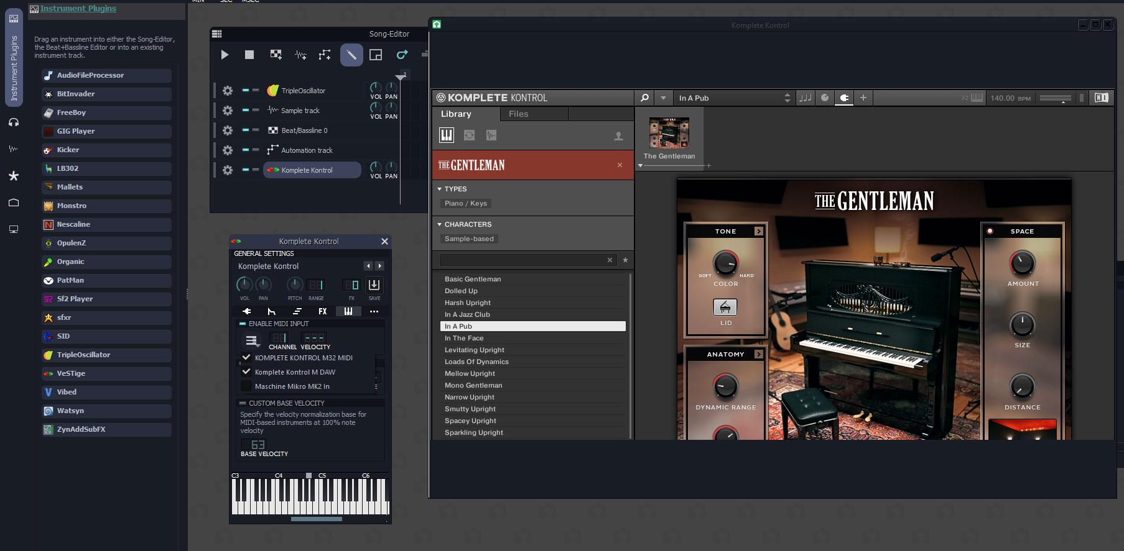Select the Sf2 Player instrument plugin
This screenshot has width=1124, height=551.
(106, 299)
